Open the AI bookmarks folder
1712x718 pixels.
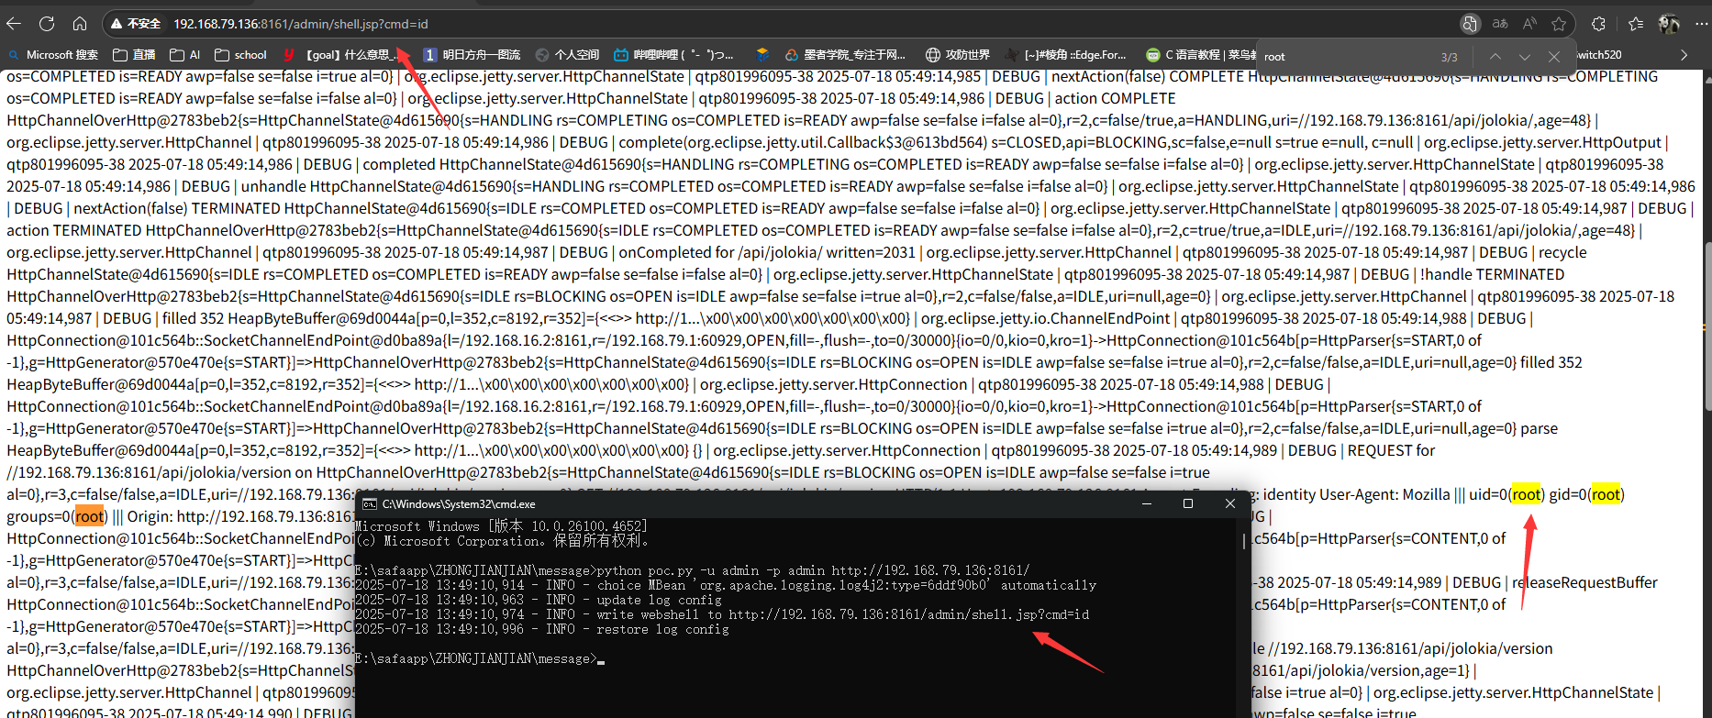pos(185,55)
